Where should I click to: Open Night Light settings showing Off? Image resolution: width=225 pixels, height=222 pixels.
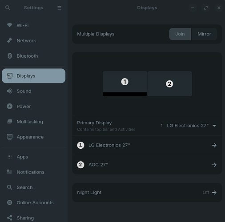point(147,192)
